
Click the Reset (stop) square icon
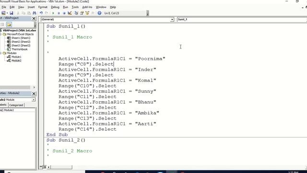[x=64, y=13]
